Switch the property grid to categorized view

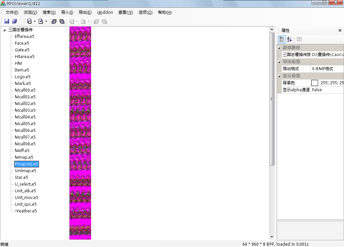[x=282, y=39]
